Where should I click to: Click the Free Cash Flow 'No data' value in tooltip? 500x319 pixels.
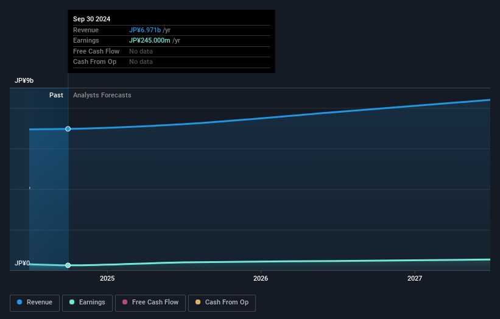click(x=141, y=51)
